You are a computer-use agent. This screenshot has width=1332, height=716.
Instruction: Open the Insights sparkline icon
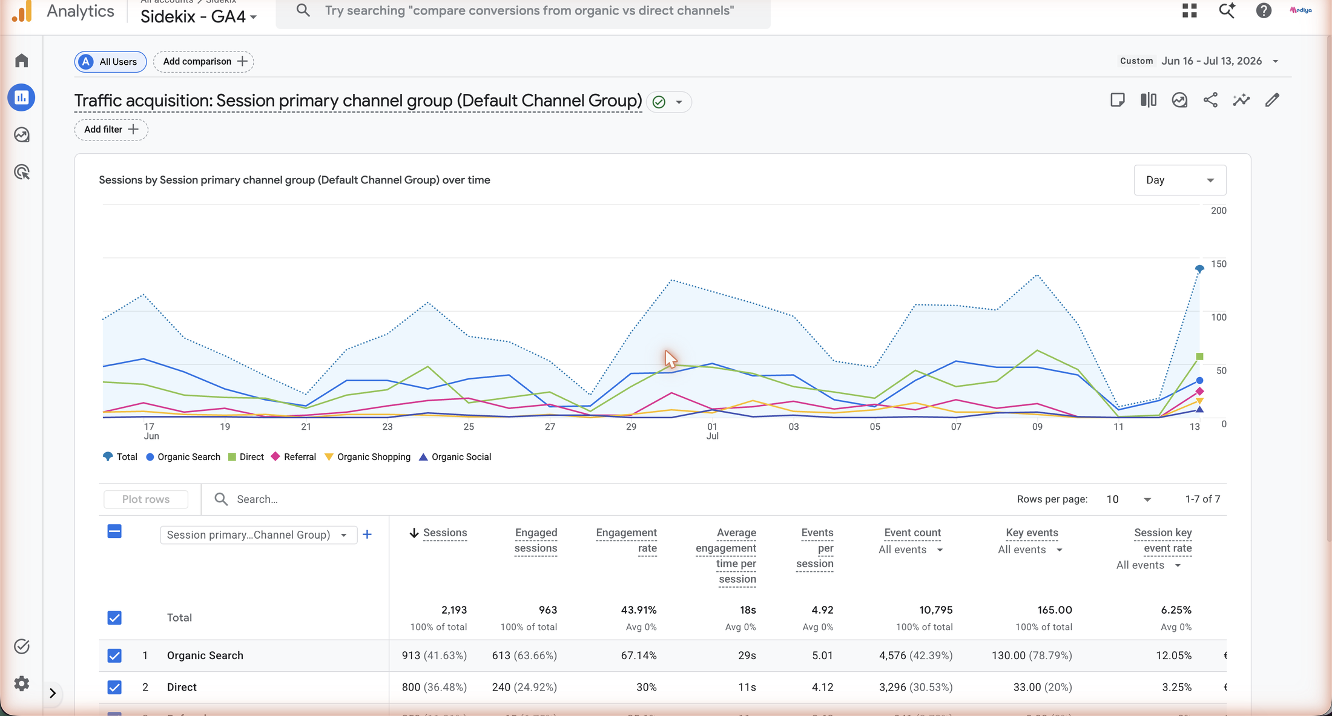click(1241, 100)
